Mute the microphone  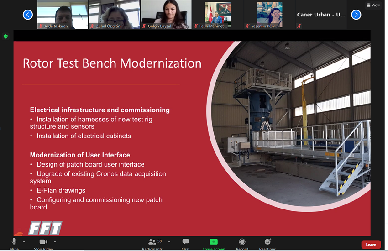(x=14, y=242)
